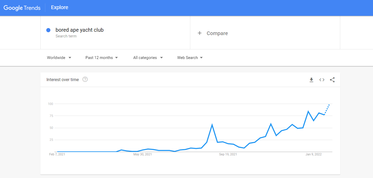Open the All categories dropdown
This screenshot has width=373, height=178.
(148, 58)
